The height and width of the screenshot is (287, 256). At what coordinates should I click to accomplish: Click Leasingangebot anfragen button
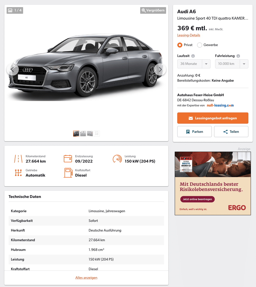coord(213,118)
